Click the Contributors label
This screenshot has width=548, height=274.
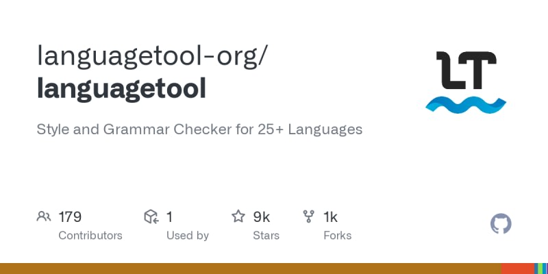(x=90, y=236)
